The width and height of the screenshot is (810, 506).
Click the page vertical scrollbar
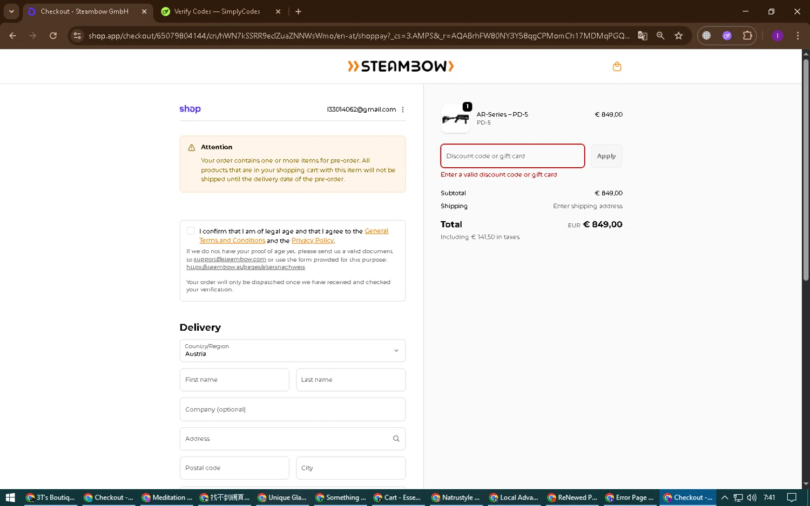(806, 170)
